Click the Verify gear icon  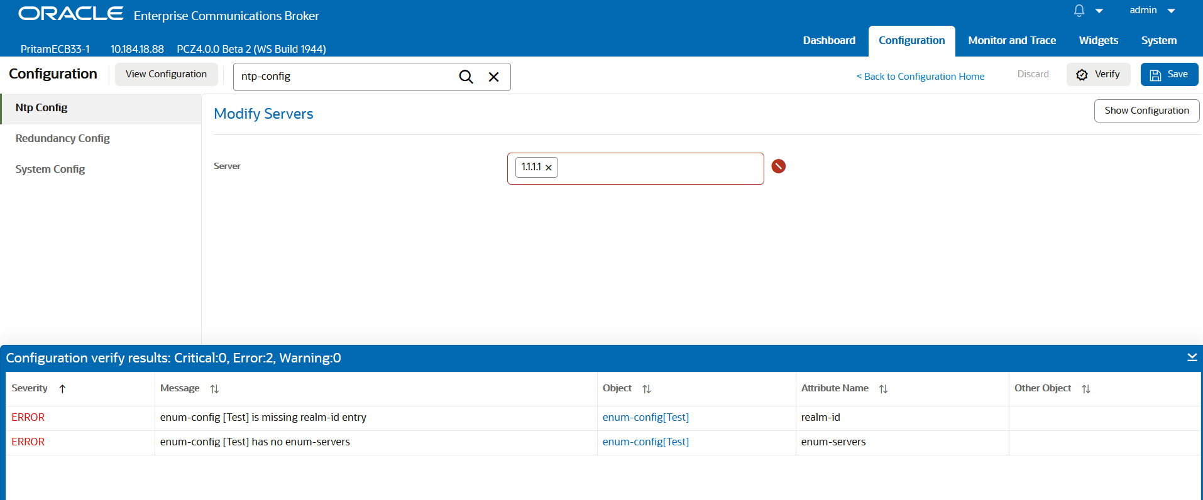pyautogui.click(x=1082, y=75)
